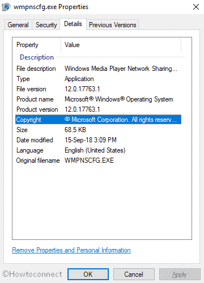The image size is (204, 283).
Task: Select the highlighted Copyright row
Action: tap(98, 120)
